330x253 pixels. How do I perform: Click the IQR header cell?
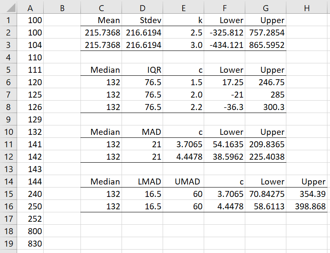[x=143, y=70]
